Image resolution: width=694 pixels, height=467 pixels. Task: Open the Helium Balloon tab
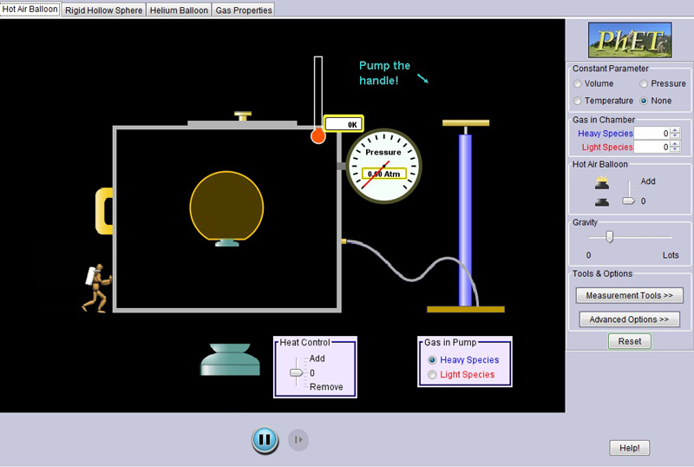click(179, 10)
